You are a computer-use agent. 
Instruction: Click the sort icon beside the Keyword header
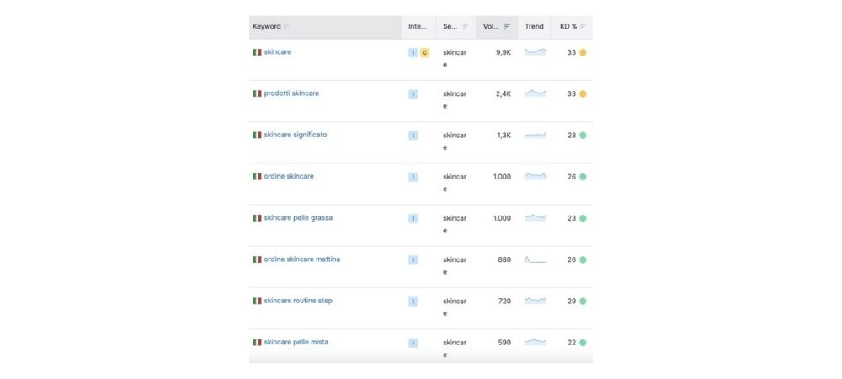pos(287,27)
